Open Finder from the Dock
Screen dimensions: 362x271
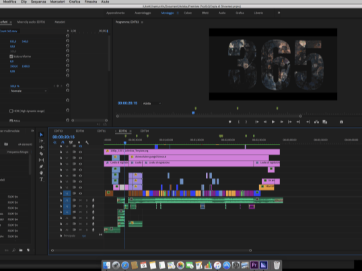(x=107, y=265)
